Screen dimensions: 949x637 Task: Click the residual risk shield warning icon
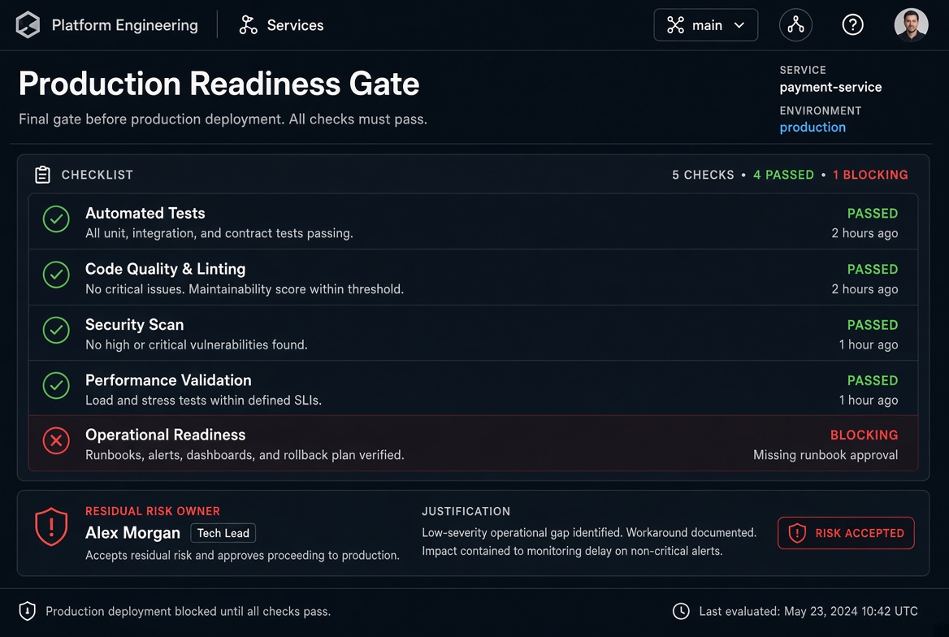coord(51,526)
